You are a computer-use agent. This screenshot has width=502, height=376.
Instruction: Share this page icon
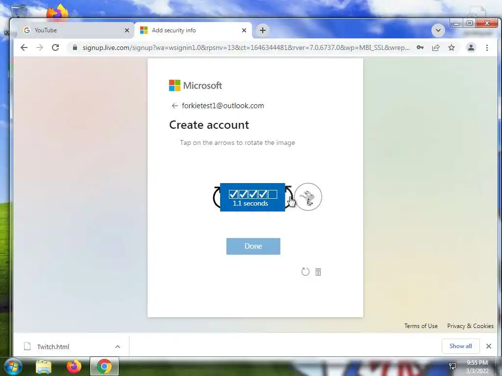tap(436, 47)
